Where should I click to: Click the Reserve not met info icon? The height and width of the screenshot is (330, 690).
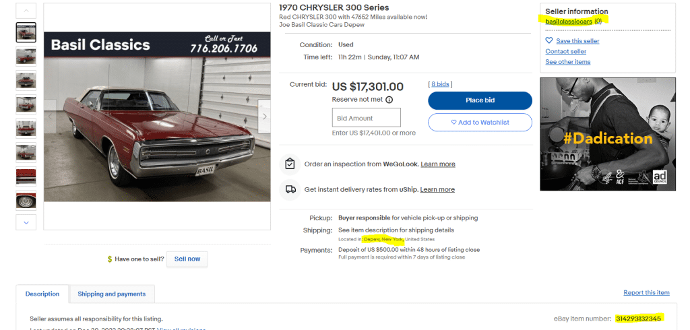389,100
